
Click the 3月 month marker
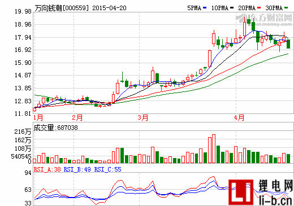(x=143, y=118)
